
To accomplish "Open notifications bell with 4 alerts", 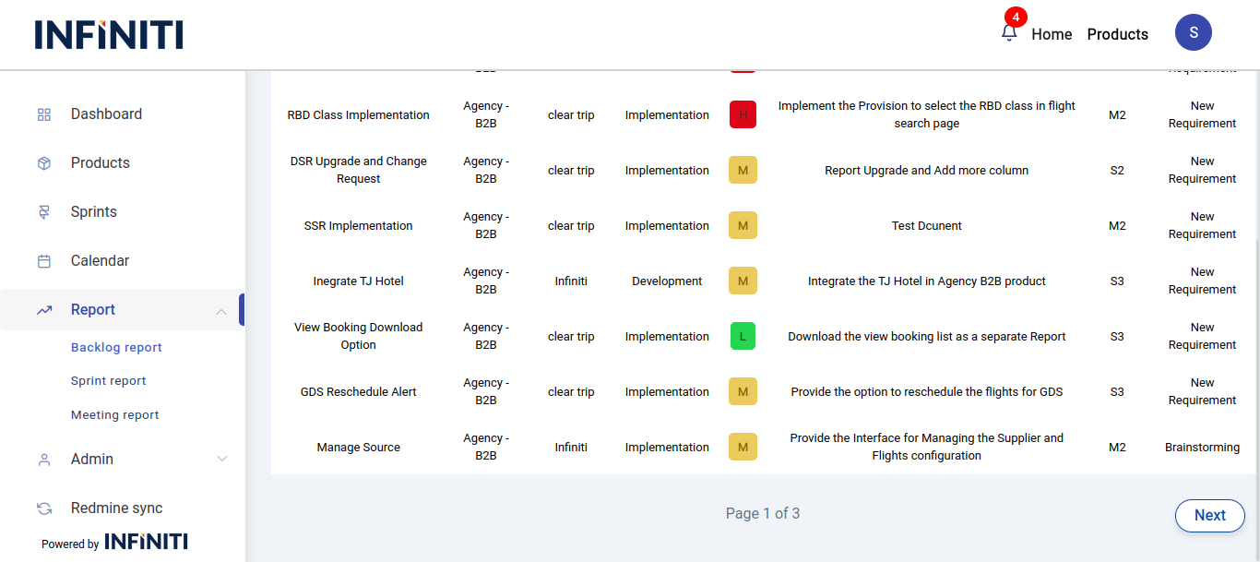I will [1009, 32].
